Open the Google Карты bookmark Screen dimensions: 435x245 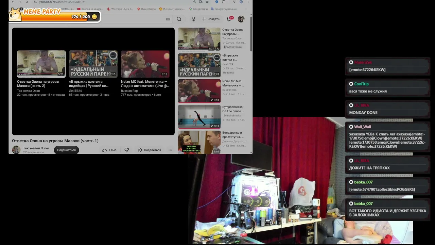tap(198, 9)
